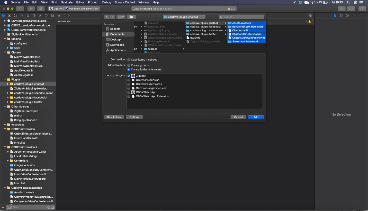Open Notification Center in the menu bar
Viewport: 368px width, 211px height.
tap(361, 2)
